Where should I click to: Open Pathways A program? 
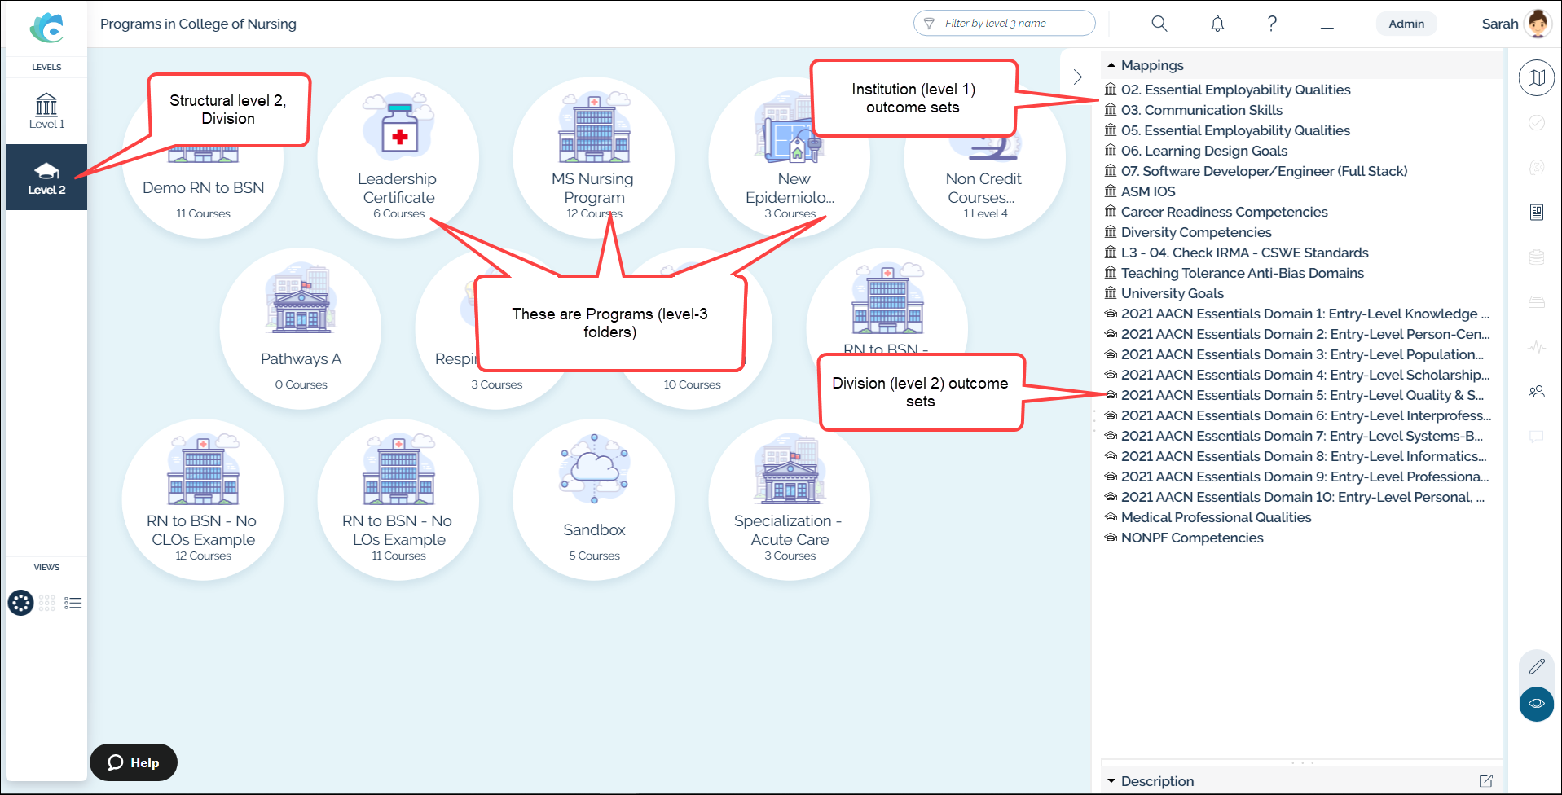pos(301,328)
